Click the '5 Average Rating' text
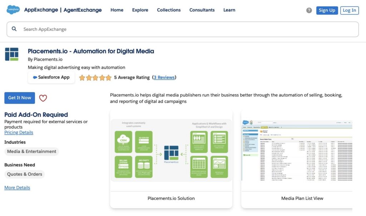366x216 pixels. point(132,77)
